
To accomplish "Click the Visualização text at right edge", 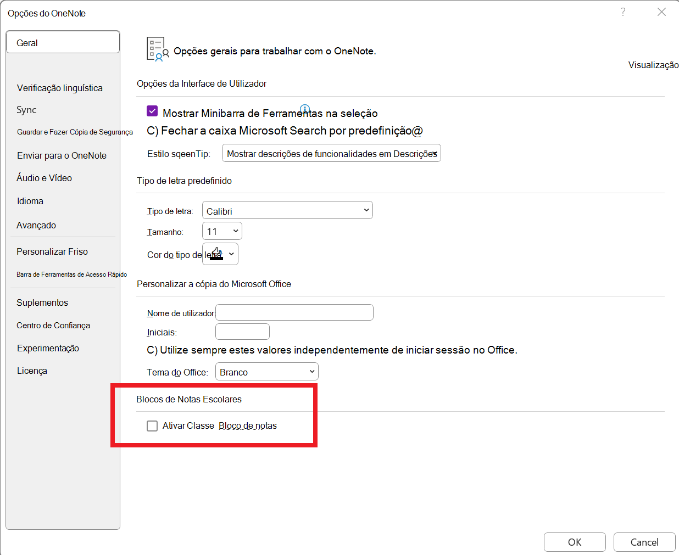I will [653, 65].
